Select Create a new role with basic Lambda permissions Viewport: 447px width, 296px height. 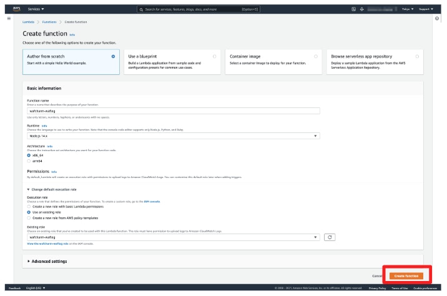click(x=29, y=207)
